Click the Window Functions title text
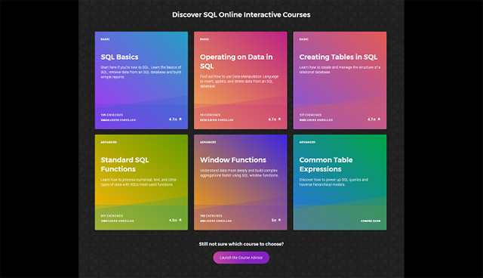This screenshot has height=278, width=483. (x=233, y=160)
